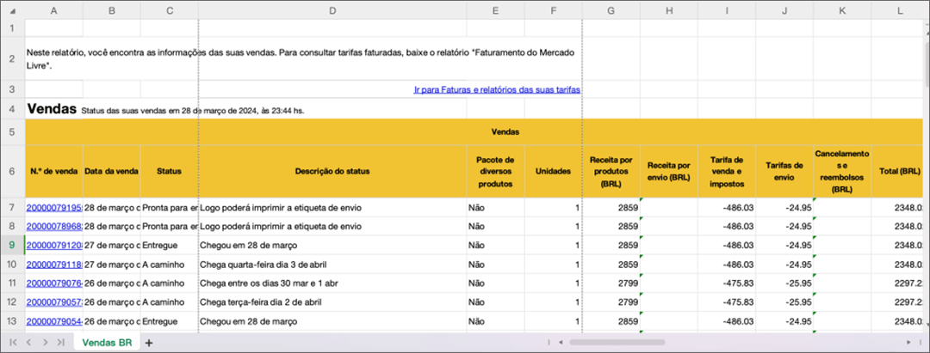
Task: Open sale link 20000078968 in row 8
Action: point(54,227)
